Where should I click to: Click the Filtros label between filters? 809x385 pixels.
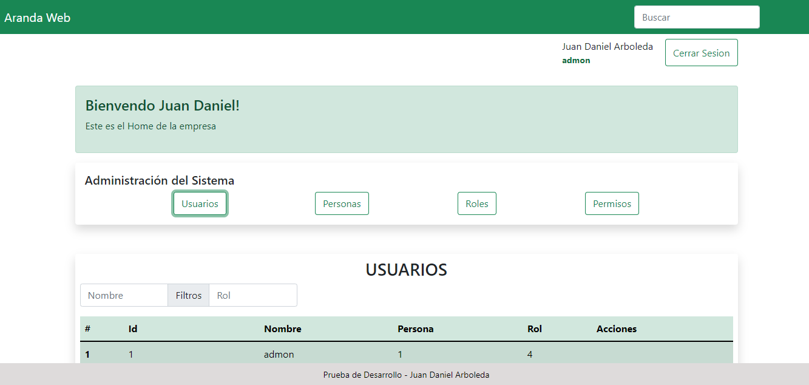[x=189, y=295]
